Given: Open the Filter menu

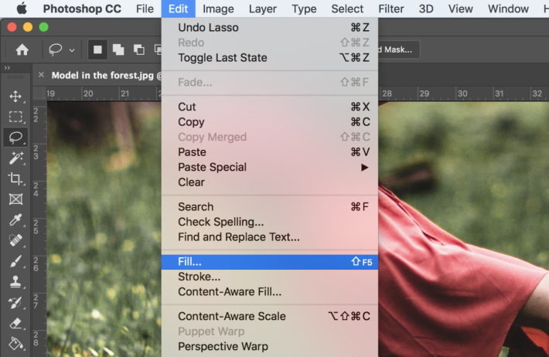Looking at the screenshot, I should [x=391, y=8].
